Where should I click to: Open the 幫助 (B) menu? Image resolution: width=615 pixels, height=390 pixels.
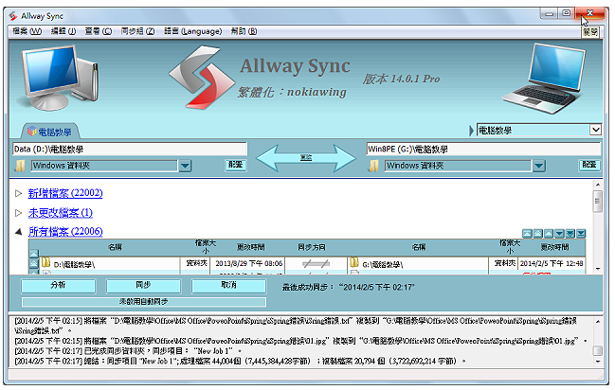pyautogui.click(x=244, y=31)
